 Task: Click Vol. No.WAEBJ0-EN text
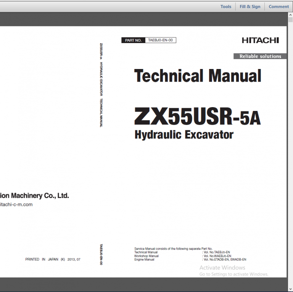tap(217, 256)
